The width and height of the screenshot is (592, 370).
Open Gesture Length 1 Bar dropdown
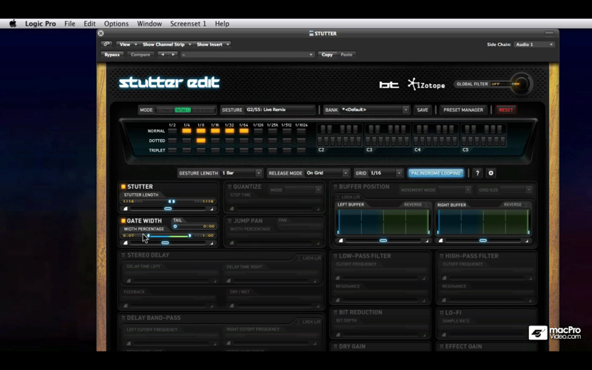click(241, 173)
